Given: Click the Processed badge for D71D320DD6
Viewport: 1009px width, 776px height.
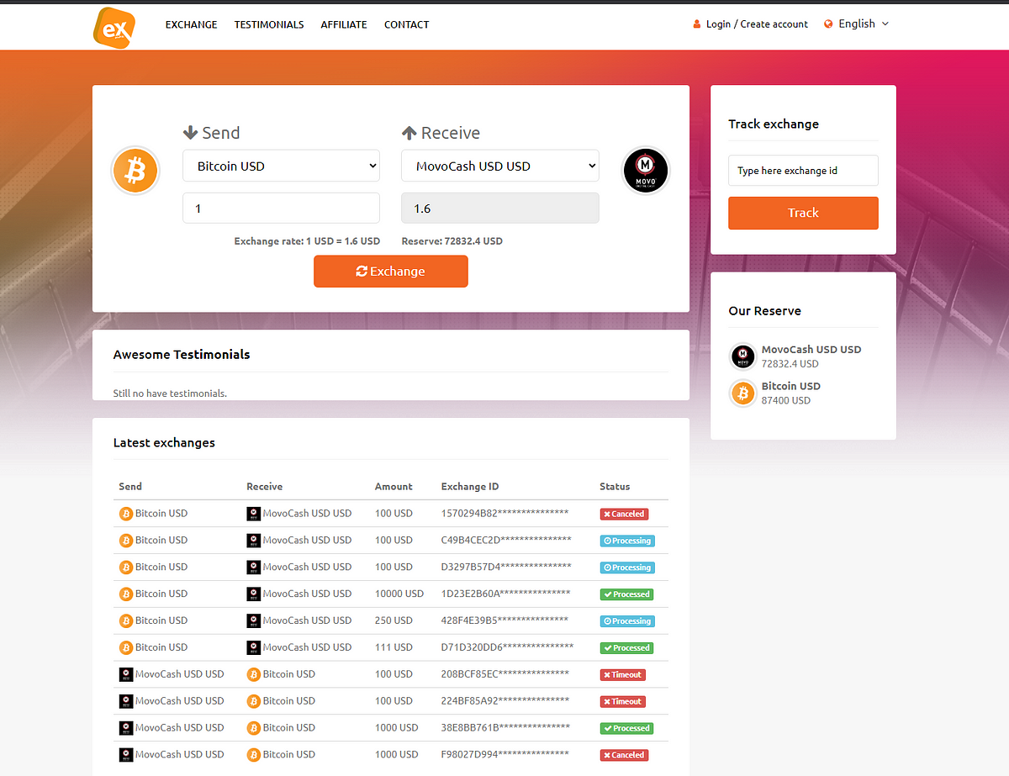Looking at the screenshot, I should 626,648.
